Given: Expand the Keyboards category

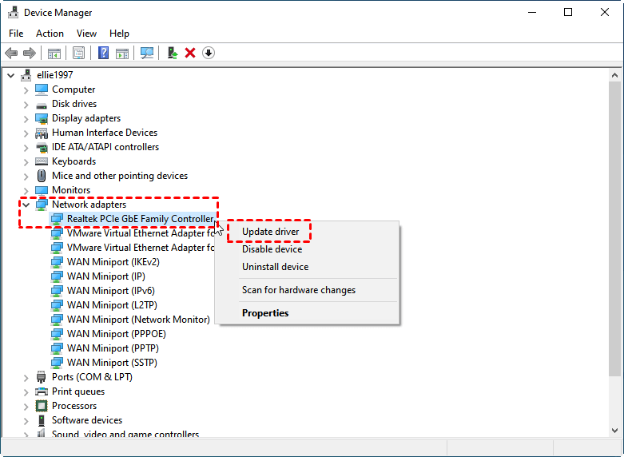Looking at the screenshot, I should [x=26, y=161].
